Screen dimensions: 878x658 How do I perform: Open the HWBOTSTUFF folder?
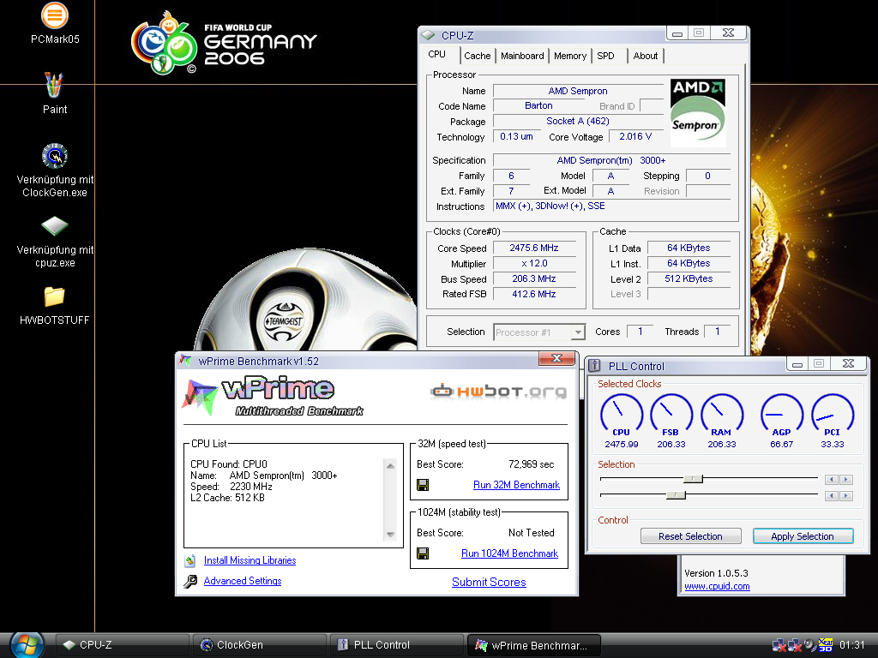pyautogui.click(x=55, y=296)
